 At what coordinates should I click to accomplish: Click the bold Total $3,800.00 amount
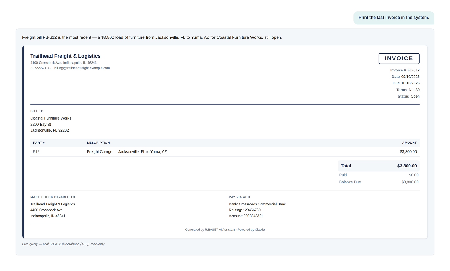tap(407, 166)
